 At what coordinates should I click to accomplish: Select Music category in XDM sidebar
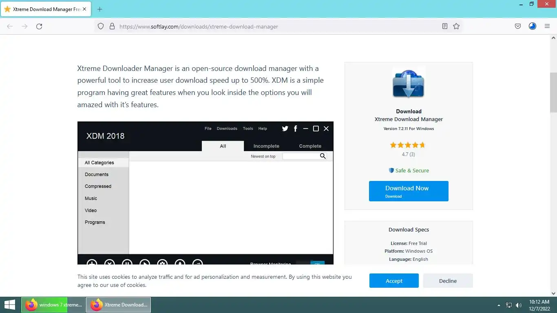91,198
